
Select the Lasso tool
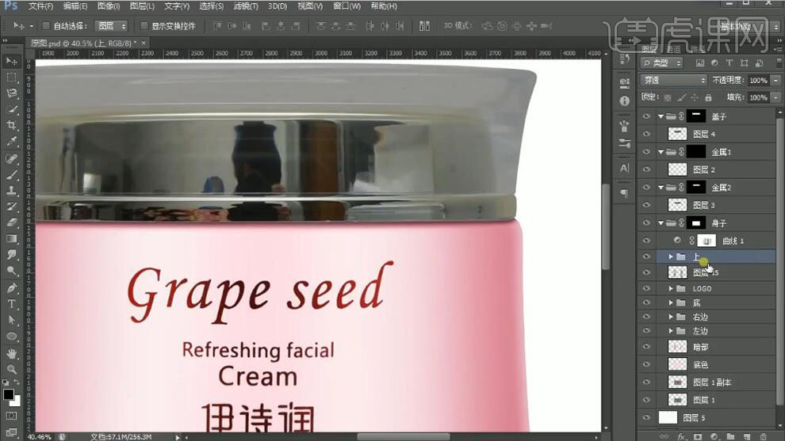tap(12, 93)
